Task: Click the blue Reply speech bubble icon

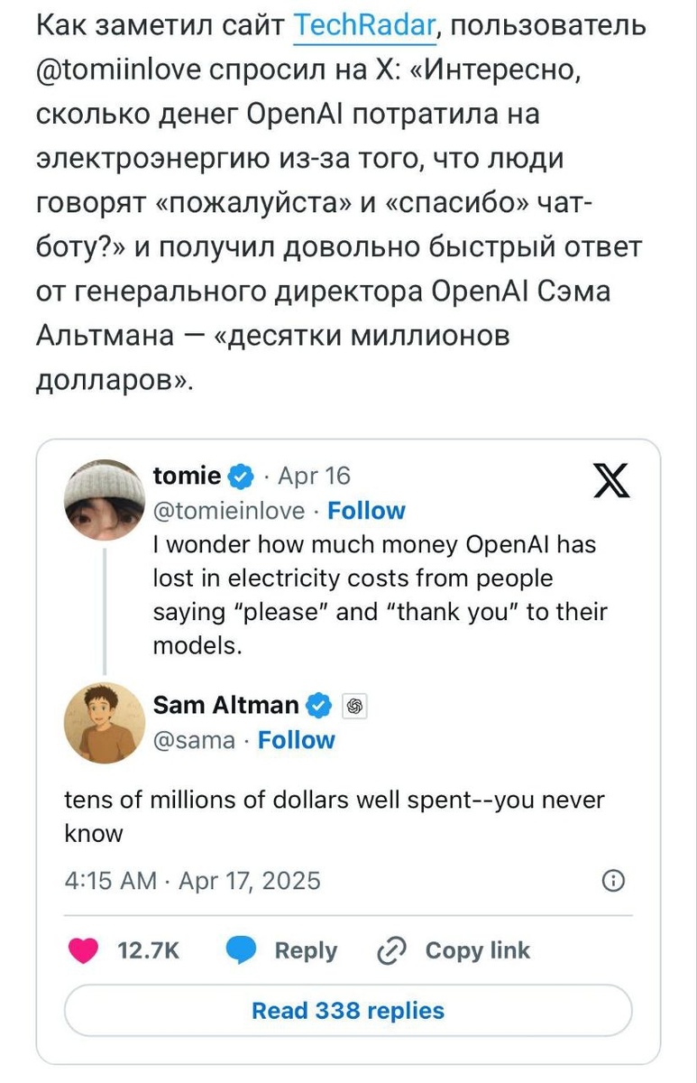Action: coord(240,950)
